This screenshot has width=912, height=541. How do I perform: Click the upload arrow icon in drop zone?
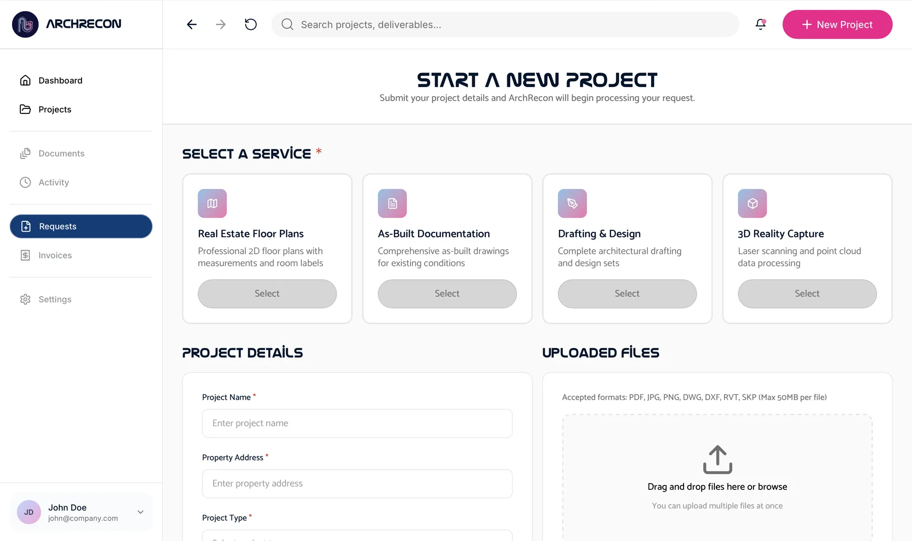(x=717, y=459)
